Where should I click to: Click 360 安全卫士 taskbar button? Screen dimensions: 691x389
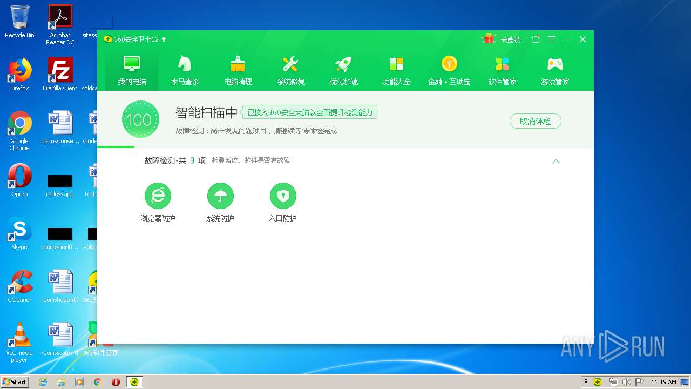click(134, 382)
